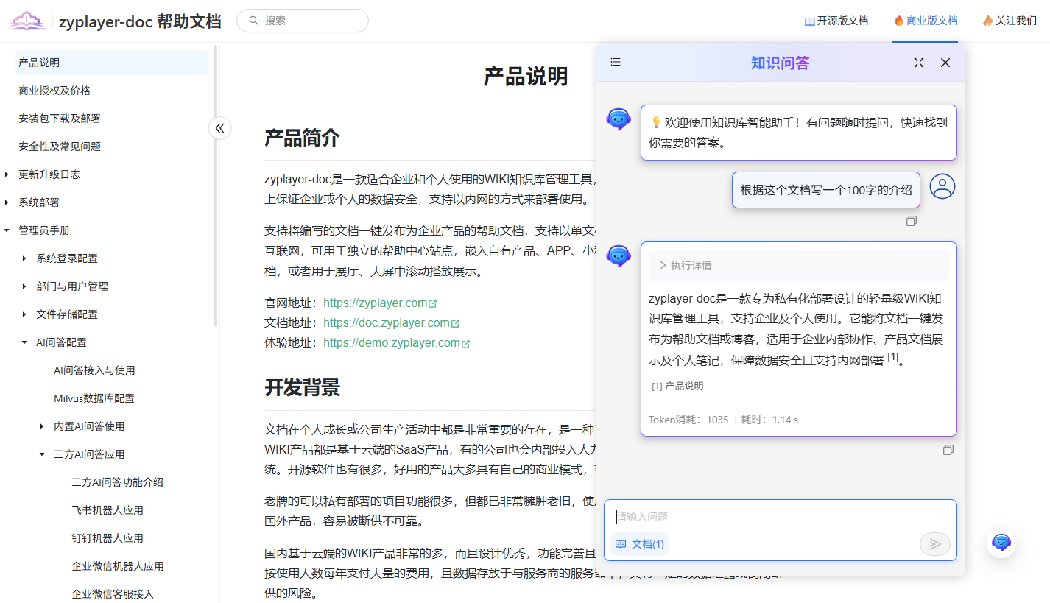Open 企业微信机器人应用 page
This screenshot has width=1050, height=603.
[x=117, y=566]
